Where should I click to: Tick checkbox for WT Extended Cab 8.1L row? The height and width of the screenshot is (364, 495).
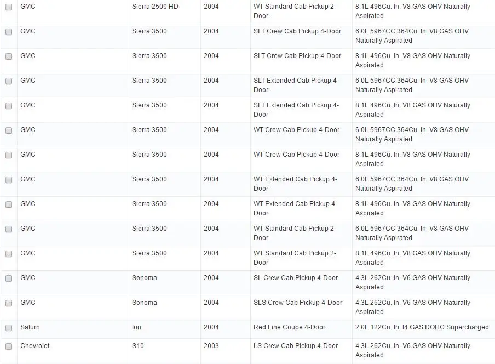click(9, 204)
